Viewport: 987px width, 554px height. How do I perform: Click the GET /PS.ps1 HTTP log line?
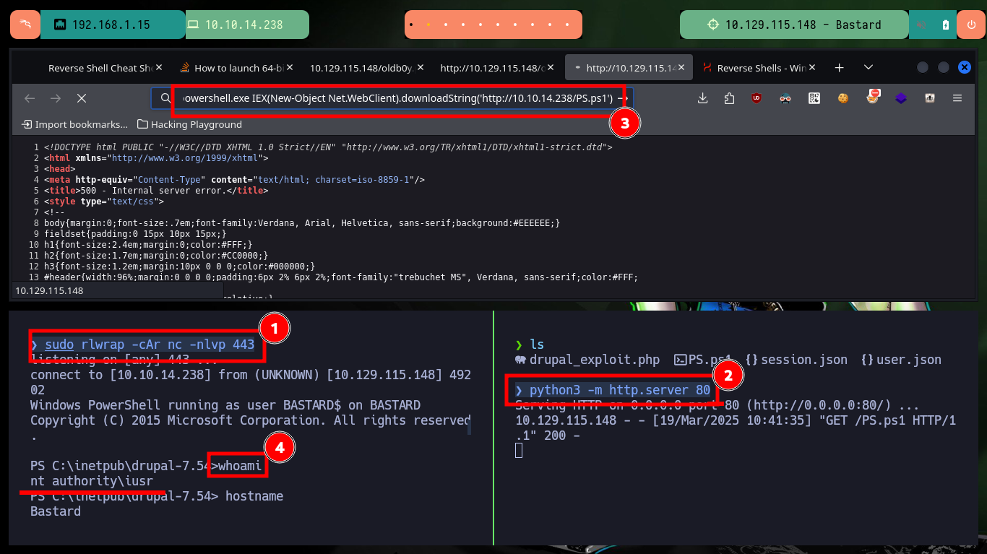click(x=736, y=428)
